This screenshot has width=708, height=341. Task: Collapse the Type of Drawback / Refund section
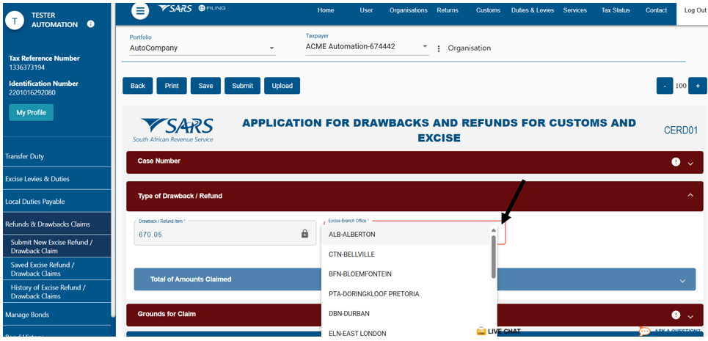pyautogui.click(x=690, y=195)
